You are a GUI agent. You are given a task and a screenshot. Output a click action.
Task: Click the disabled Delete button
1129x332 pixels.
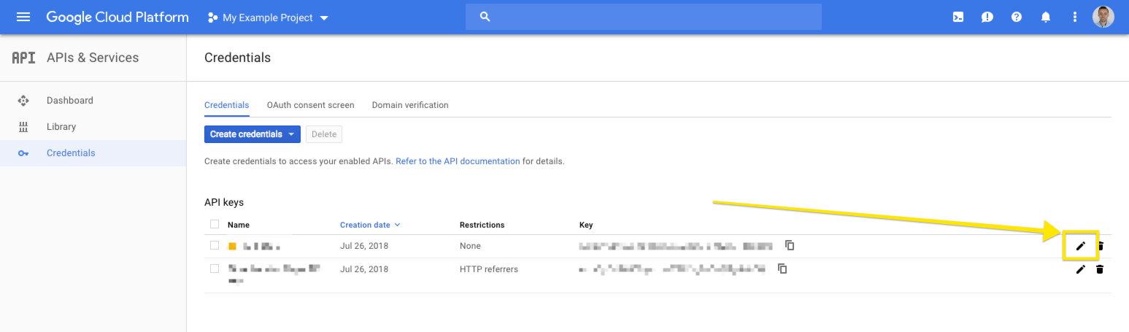[x=324, y=134]
